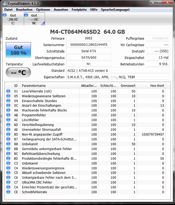
Task: Click the ID column header
Action: tap(16, 86)
